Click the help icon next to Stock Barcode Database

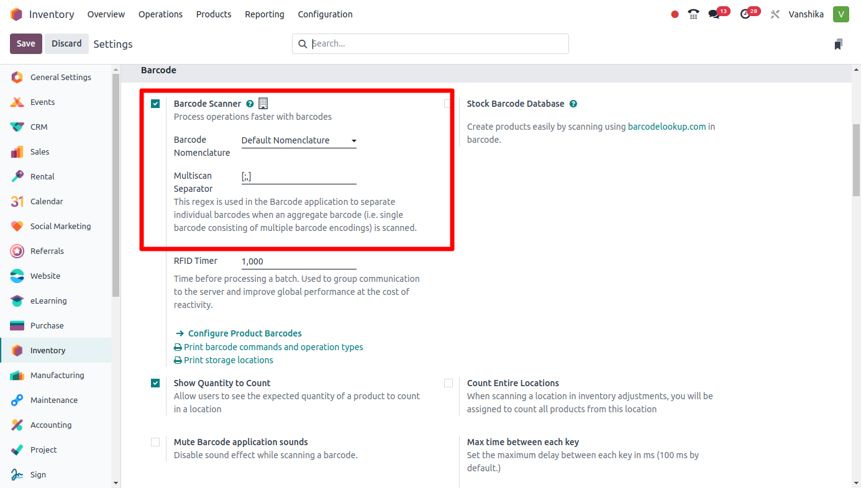573,104
